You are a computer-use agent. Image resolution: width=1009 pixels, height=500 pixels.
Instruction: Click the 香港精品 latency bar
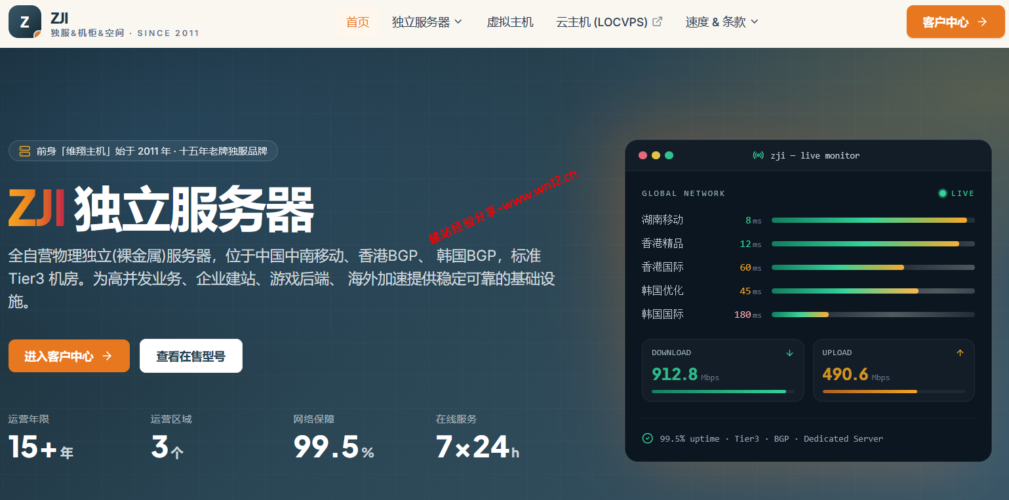pyautogui.click(x=873, y=244)
